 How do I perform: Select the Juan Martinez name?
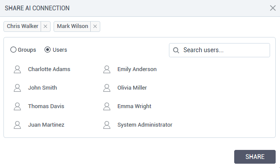[x=46, y=125]
